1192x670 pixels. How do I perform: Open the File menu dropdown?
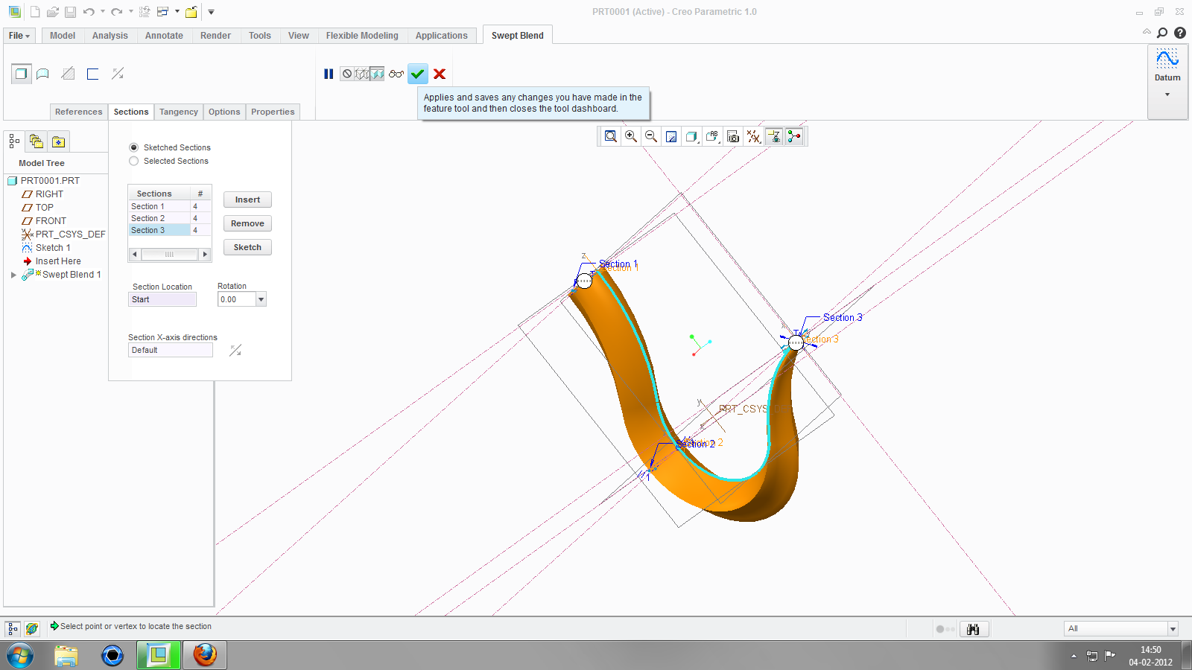click(x=19, y=36)
